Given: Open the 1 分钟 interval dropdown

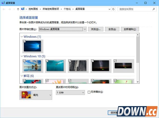Looking at the screenshot, I should pyautogui.click(x=70, y=93).
